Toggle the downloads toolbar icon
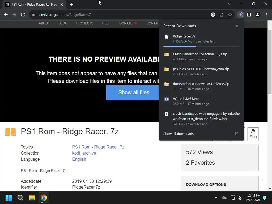 241,15
